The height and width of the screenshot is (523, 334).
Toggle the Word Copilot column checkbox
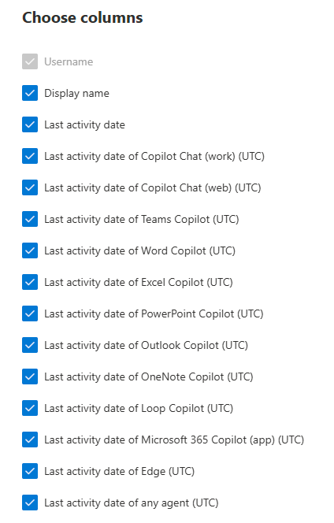pos(30,250)
